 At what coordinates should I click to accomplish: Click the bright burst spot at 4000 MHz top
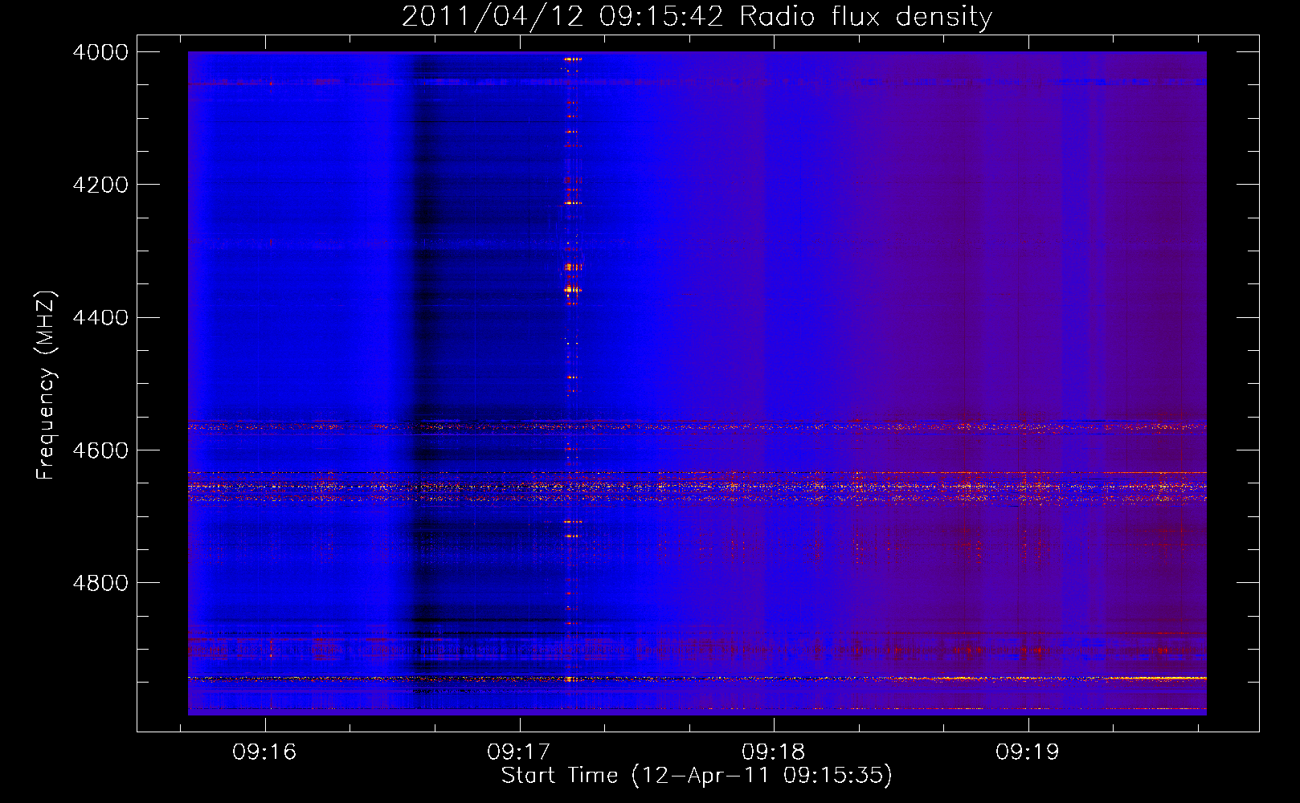(572, 59)
